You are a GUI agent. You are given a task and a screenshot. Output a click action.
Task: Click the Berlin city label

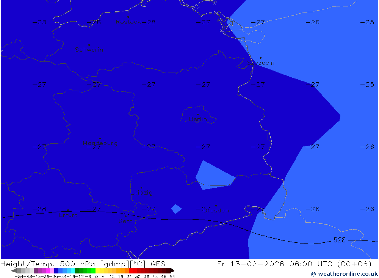point(198,119)
